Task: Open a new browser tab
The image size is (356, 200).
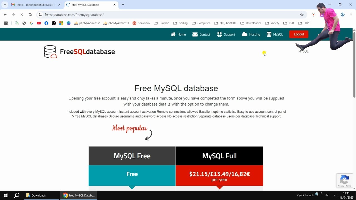Action: 123,5
